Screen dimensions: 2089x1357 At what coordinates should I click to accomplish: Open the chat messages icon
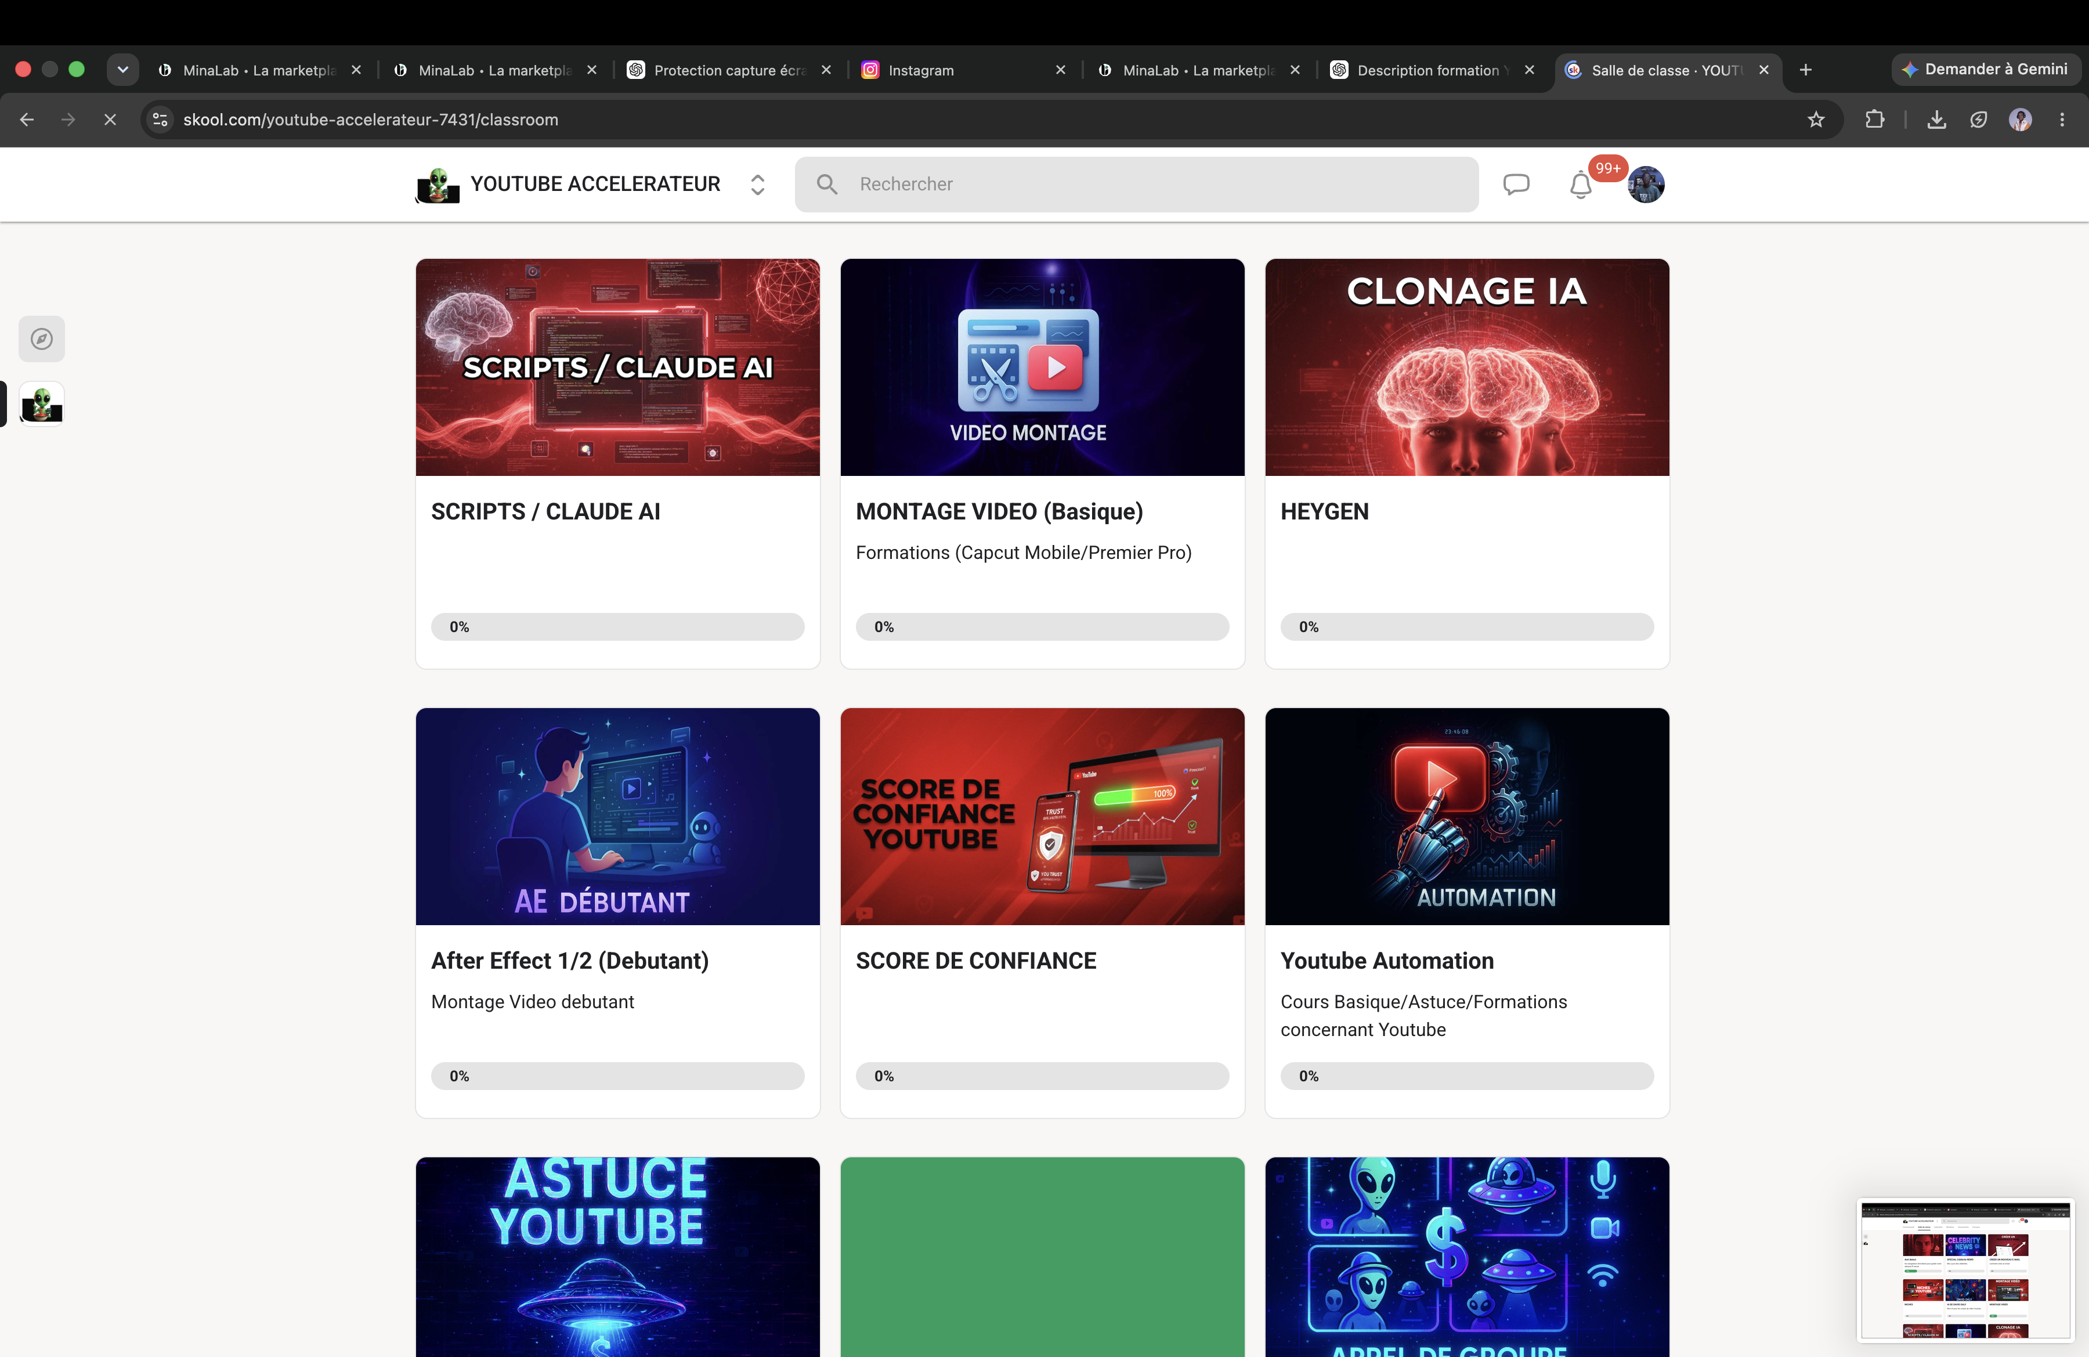(x=1516, y=185)
